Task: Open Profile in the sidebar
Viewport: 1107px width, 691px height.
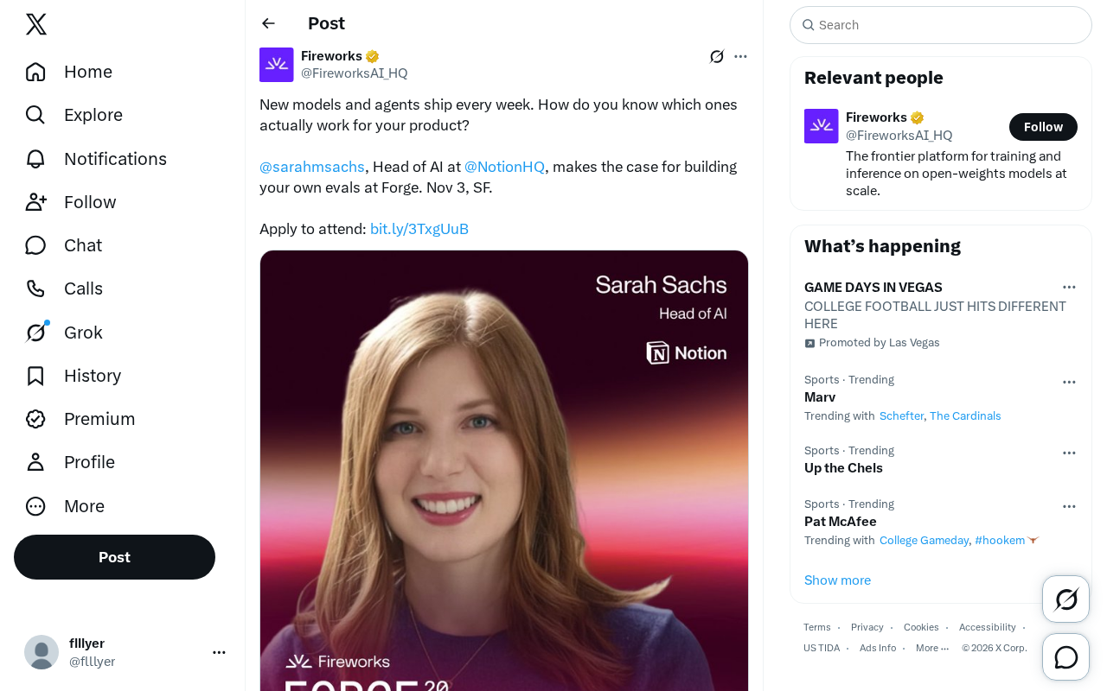Action: click(x=70, y=462)
